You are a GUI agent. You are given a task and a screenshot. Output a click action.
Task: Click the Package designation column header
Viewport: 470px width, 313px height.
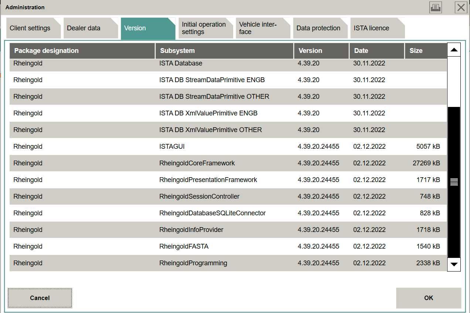point(82,51)
